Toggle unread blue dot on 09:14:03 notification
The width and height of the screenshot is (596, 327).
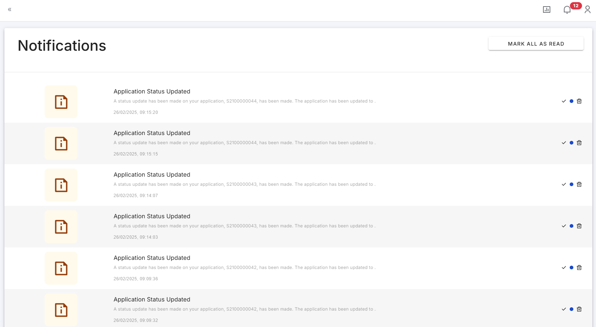tap(572, 226)
